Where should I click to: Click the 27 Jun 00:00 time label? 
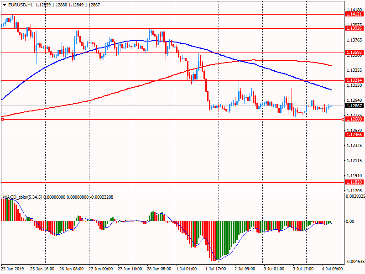tap(100, 269)
